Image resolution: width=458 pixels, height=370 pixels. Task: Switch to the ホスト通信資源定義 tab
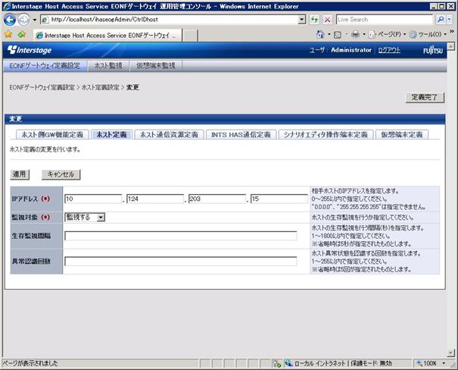(x=169, y=134)
